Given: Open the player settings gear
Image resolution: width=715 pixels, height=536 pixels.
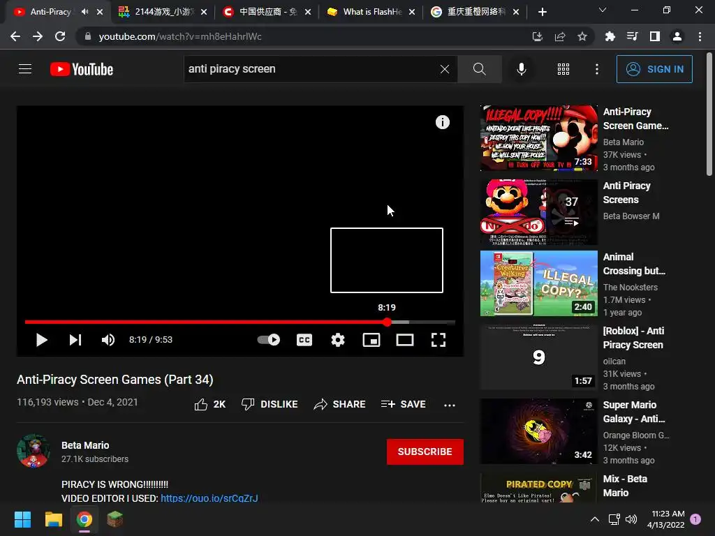Looking at the screenshot, I should [338, 340].
